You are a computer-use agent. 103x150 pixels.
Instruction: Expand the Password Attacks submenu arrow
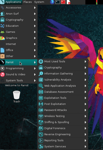(x=85, y=110)
